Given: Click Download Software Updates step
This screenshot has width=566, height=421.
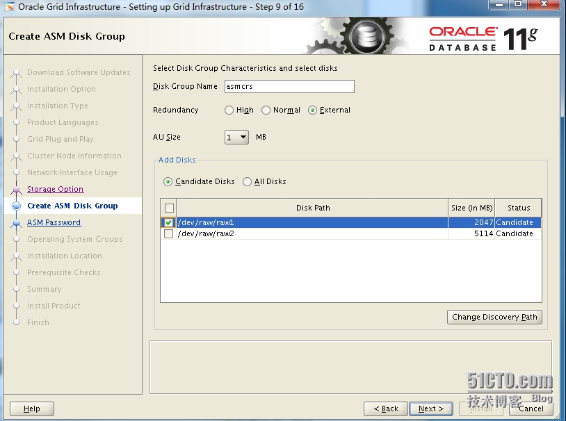Looking at the screenshot, I should pos(79,72).
